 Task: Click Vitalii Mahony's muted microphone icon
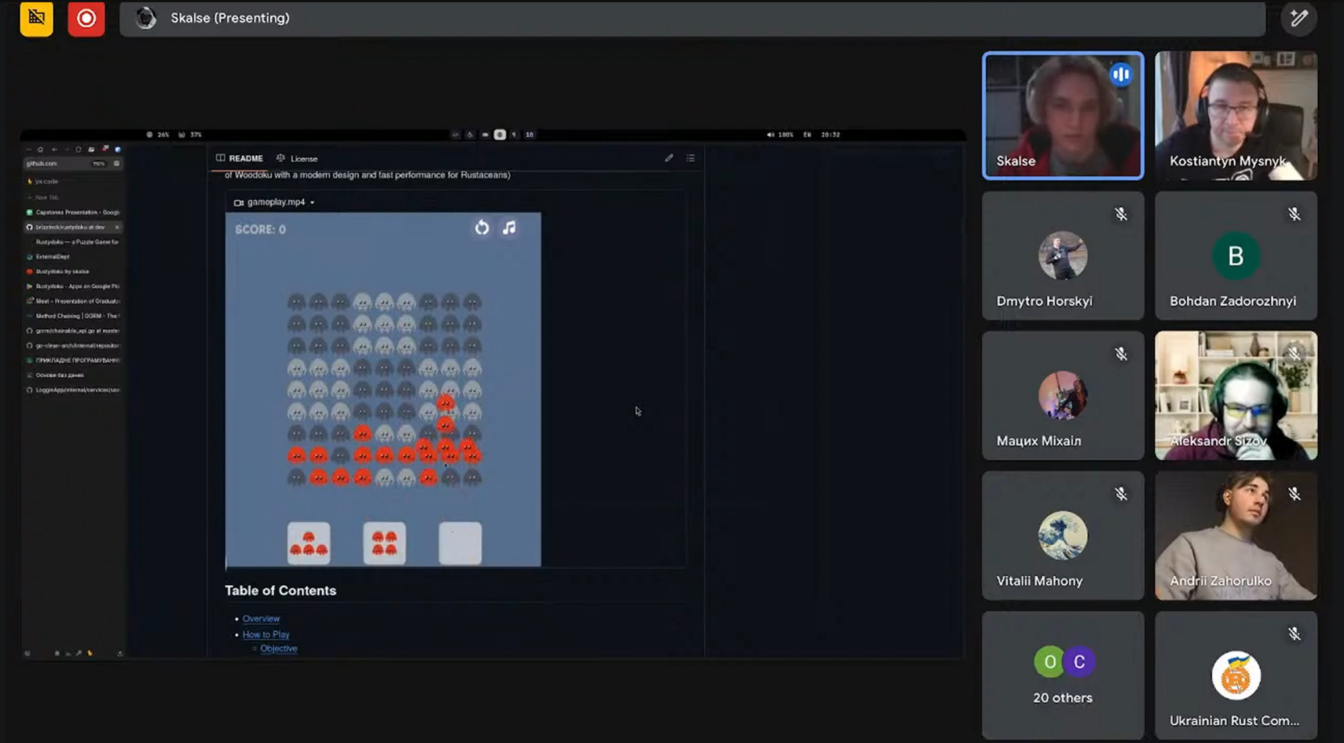pyautogui.click(x=1121, y=494)
